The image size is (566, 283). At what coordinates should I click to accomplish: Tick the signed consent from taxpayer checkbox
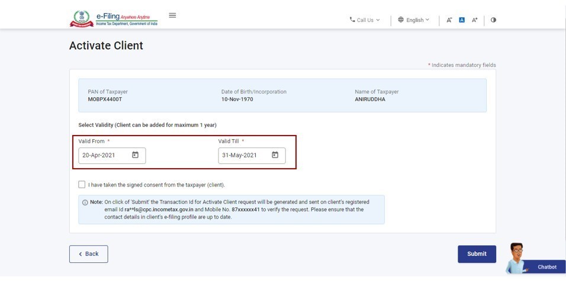click(82, 185)
